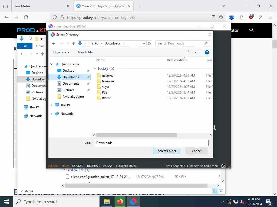Click the Up one level arrow in Select Directory dialog
The height and width of the screenshot is (207, 277).
pyautogui.click(x=74, y=43)
